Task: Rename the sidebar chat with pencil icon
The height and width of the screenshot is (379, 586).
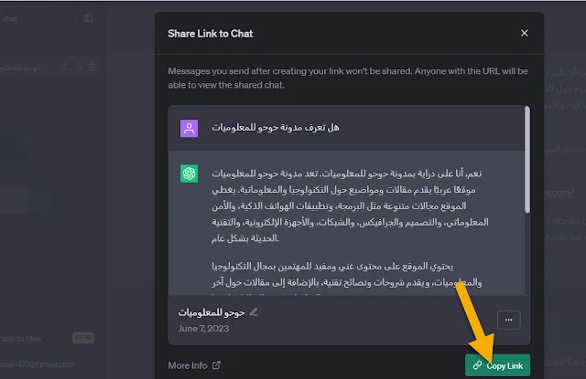Action: click(65, 67)
